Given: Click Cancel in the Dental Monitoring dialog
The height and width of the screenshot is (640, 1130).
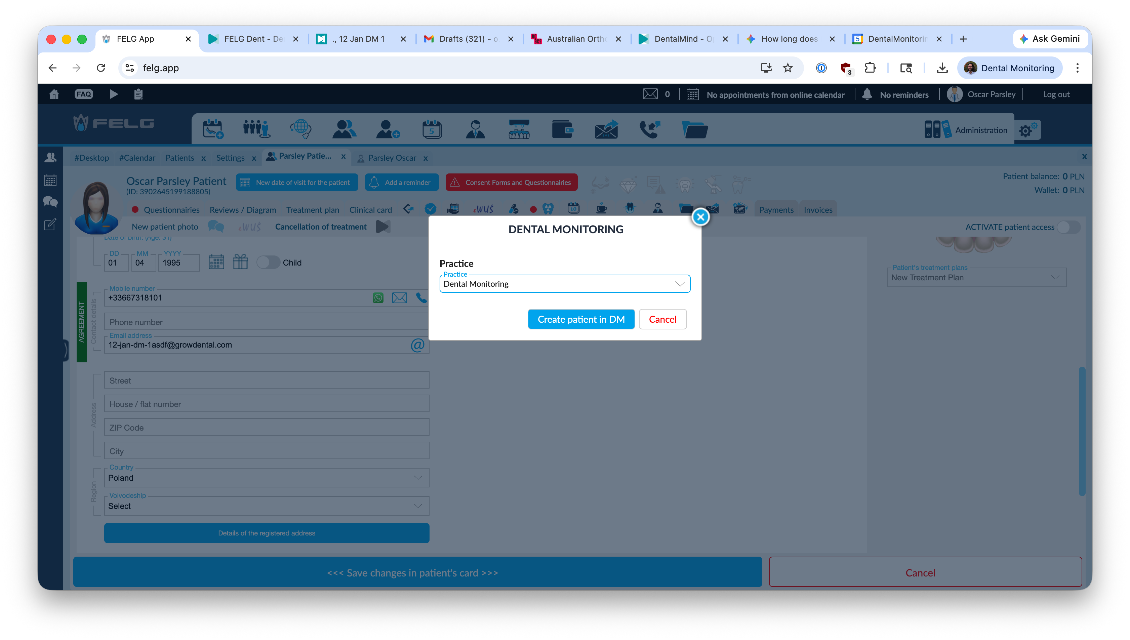Looking at the screenshot, I should 662,319.
